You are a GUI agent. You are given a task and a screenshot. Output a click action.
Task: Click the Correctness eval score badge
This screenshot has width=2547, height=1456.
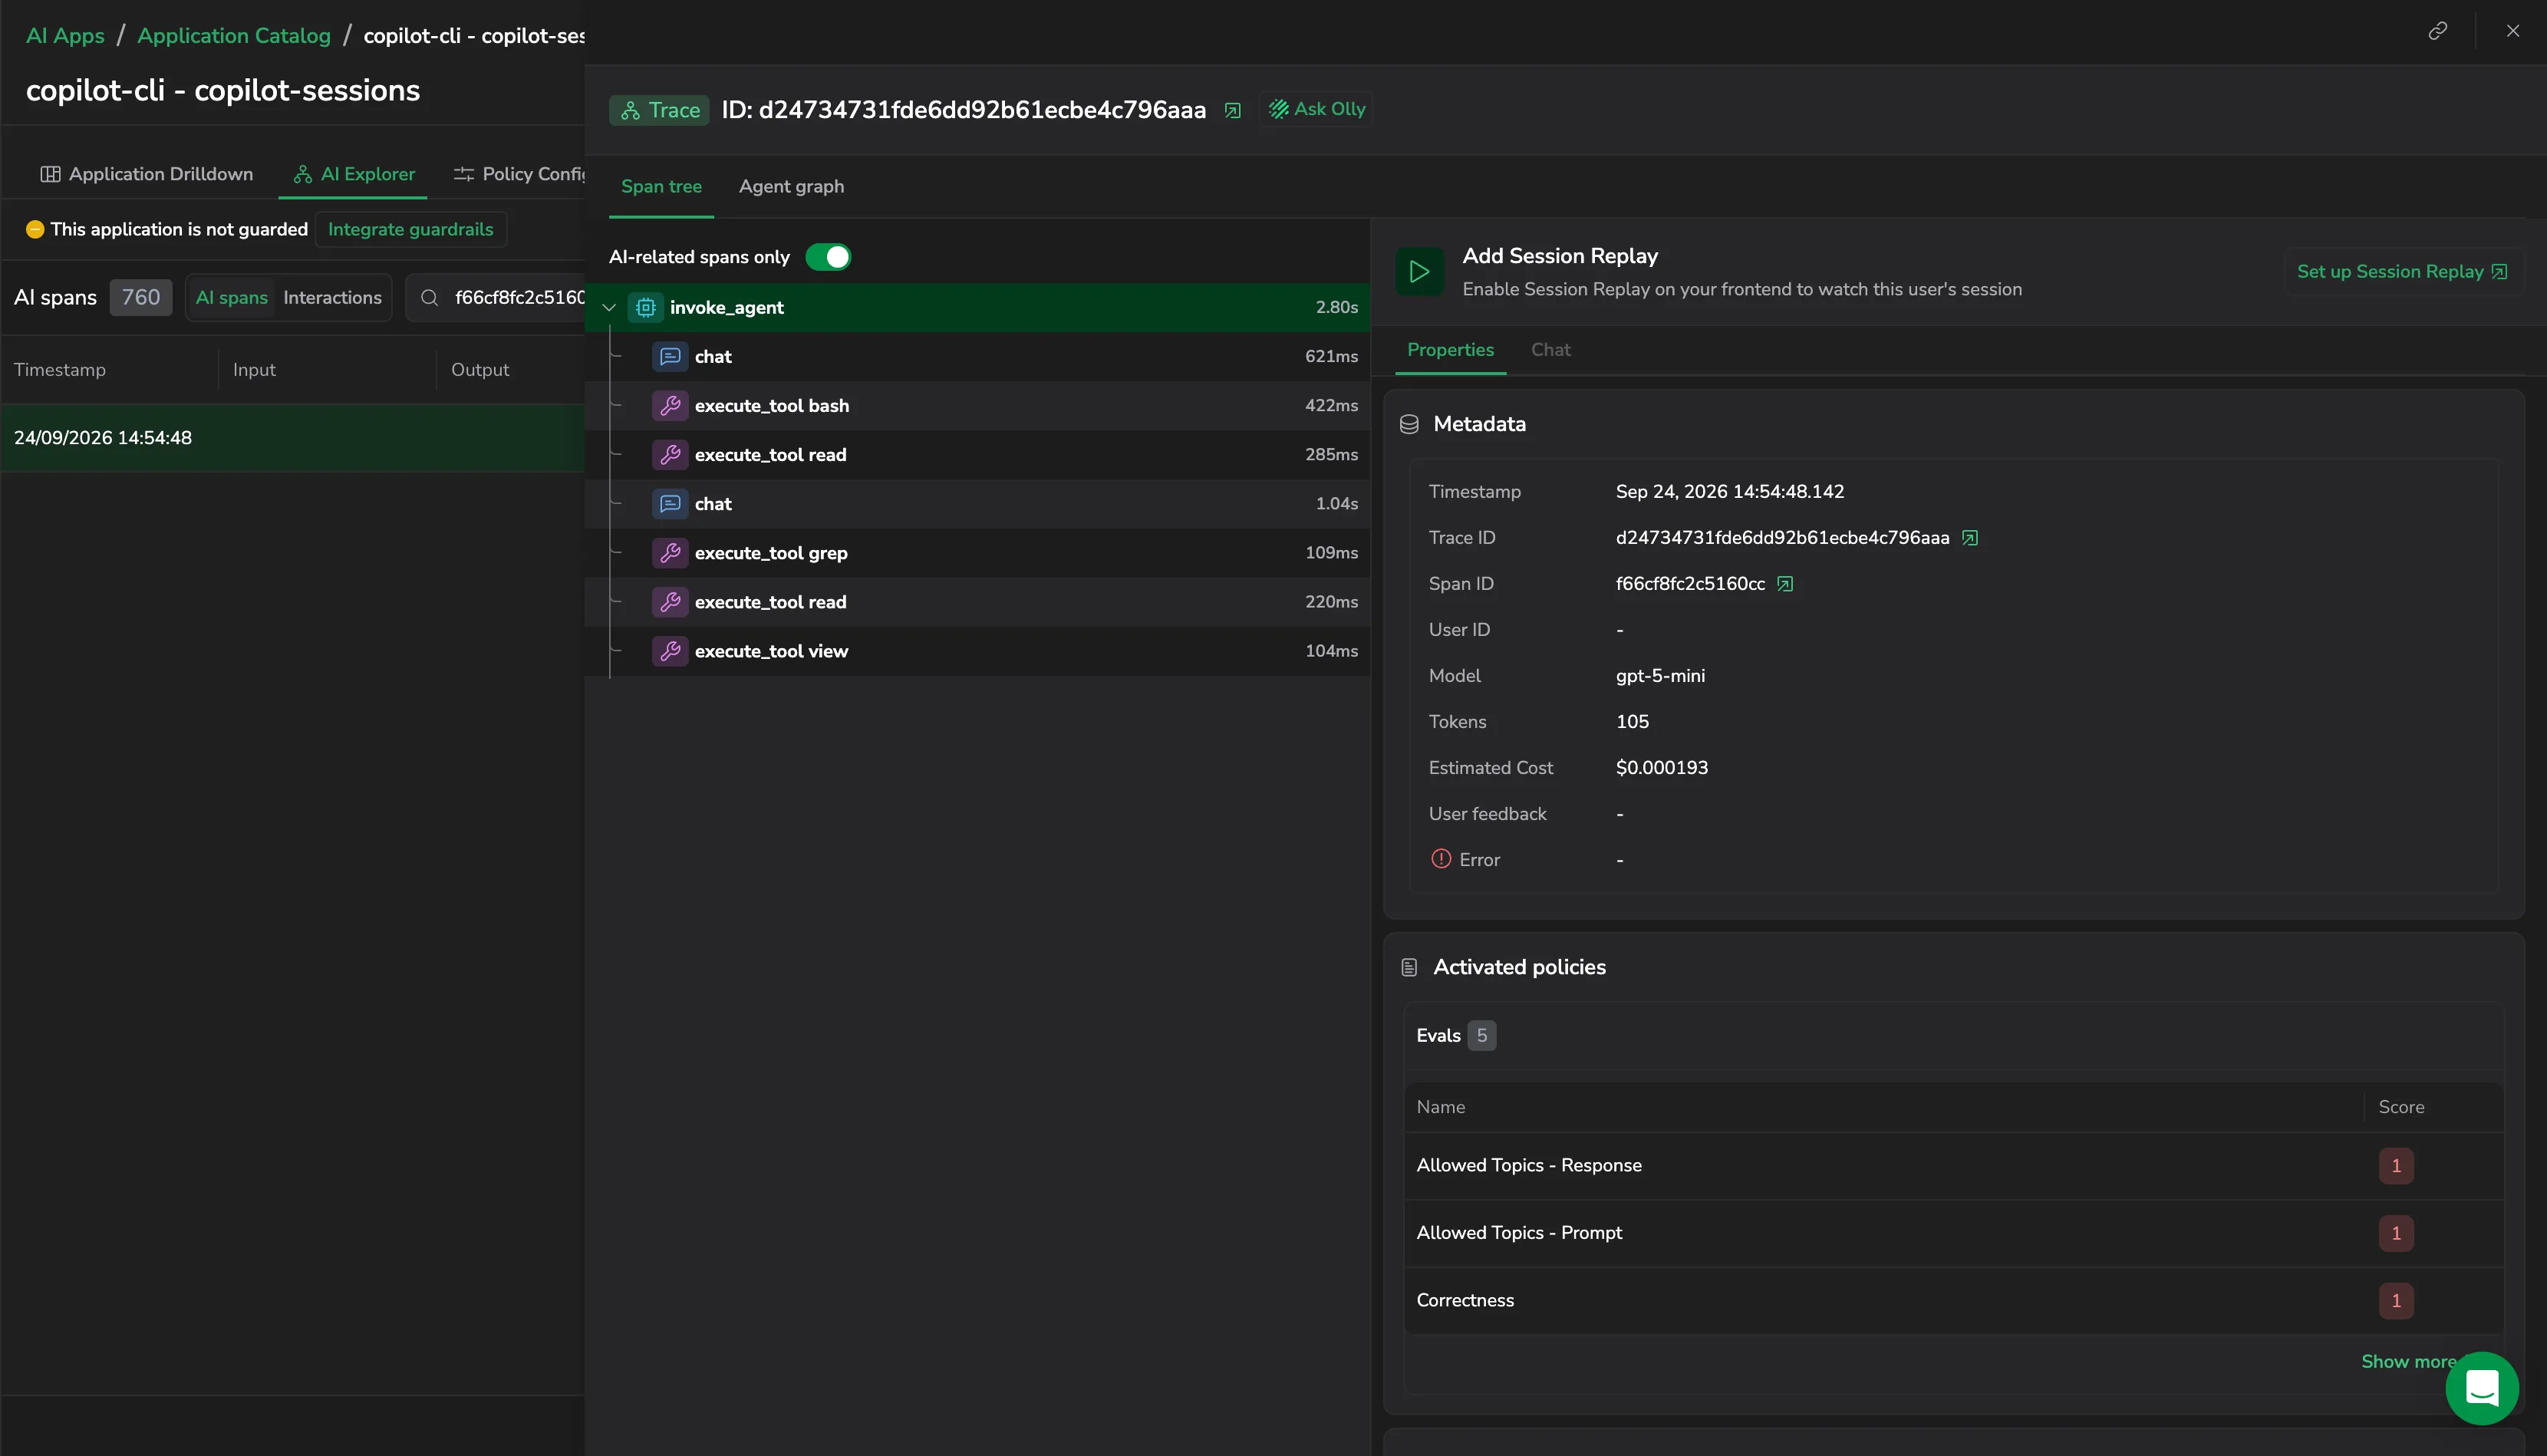2396,1300
